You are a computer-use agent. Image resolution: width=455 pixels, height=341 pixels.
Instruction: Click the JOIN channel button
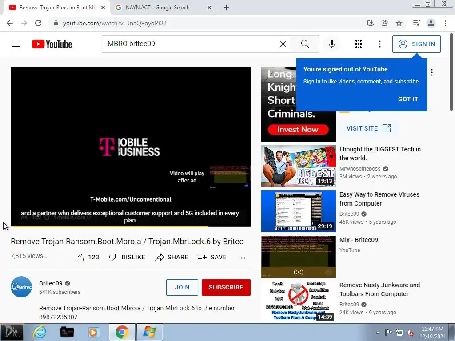pyautogui.click(x=182, y=287)
